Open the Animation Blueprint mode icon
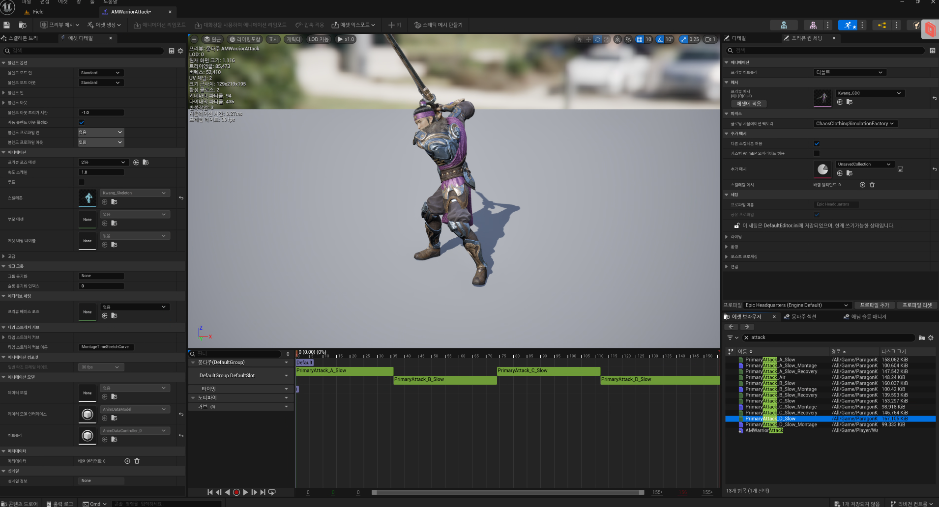 (x=882, y=25)
